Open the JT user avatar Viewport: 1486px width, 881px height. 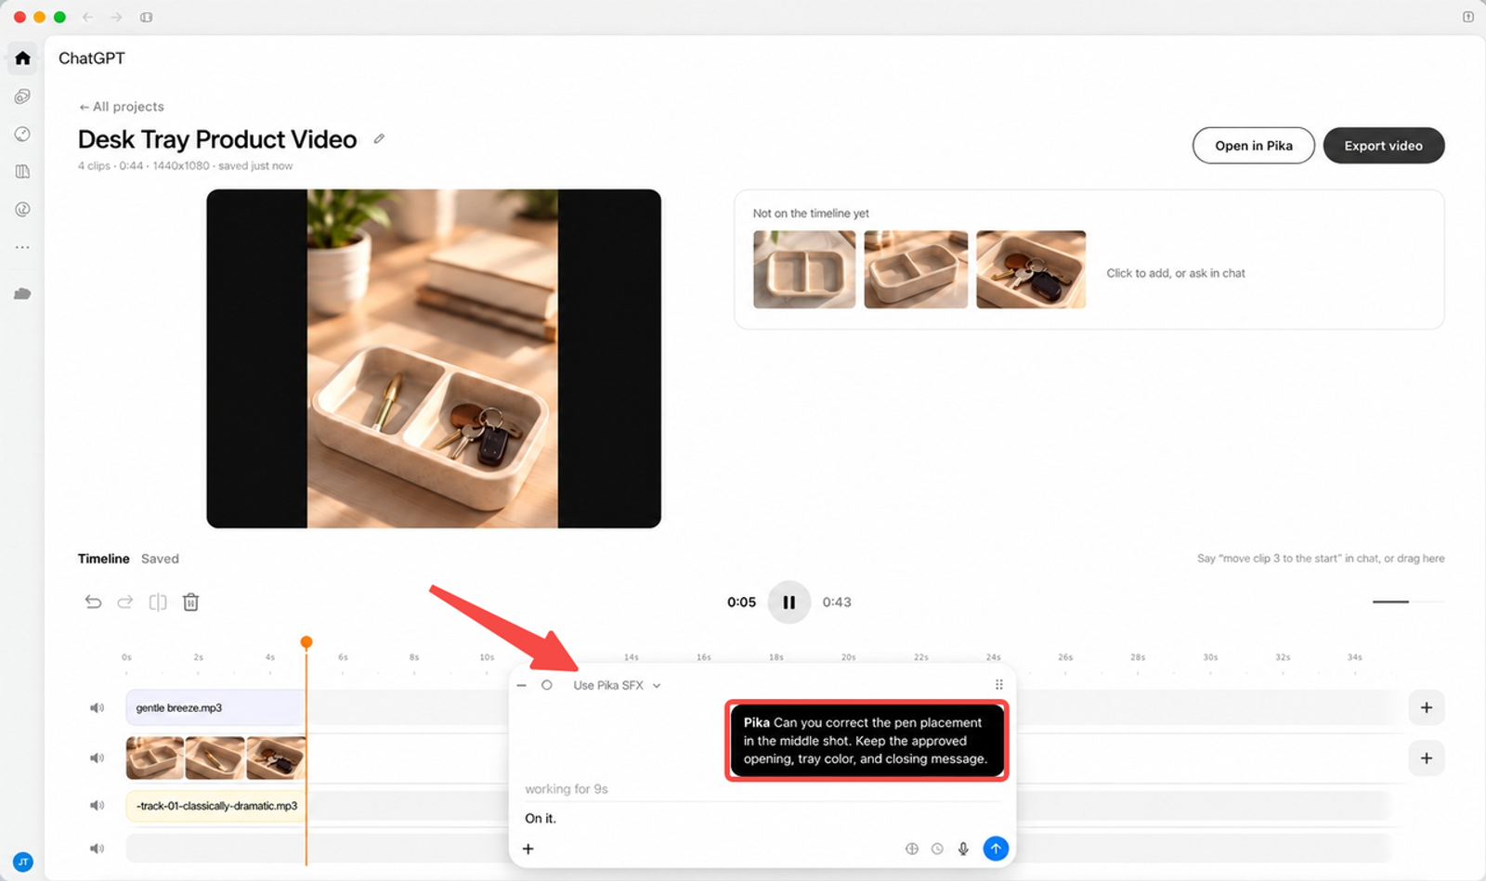coord(23,862)
